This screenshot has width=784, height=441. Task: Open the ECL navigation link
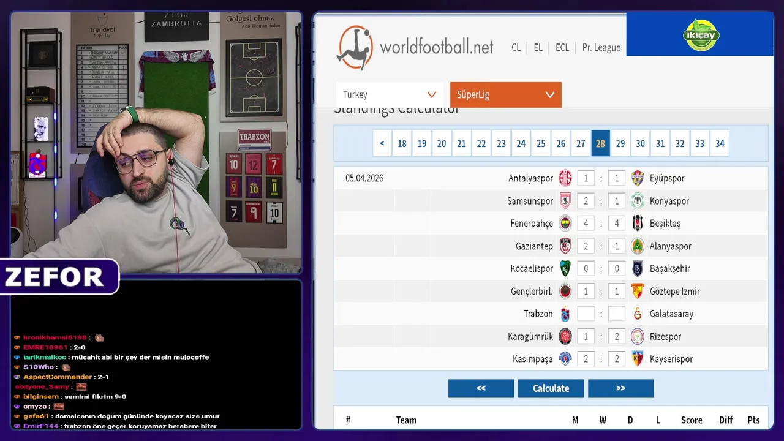tap(562, 47)
